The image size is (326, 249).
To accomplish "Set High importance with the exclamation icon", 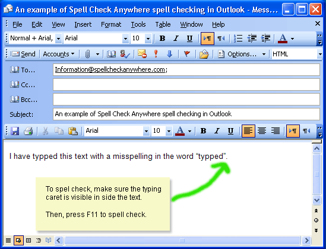I will point(156,54).
